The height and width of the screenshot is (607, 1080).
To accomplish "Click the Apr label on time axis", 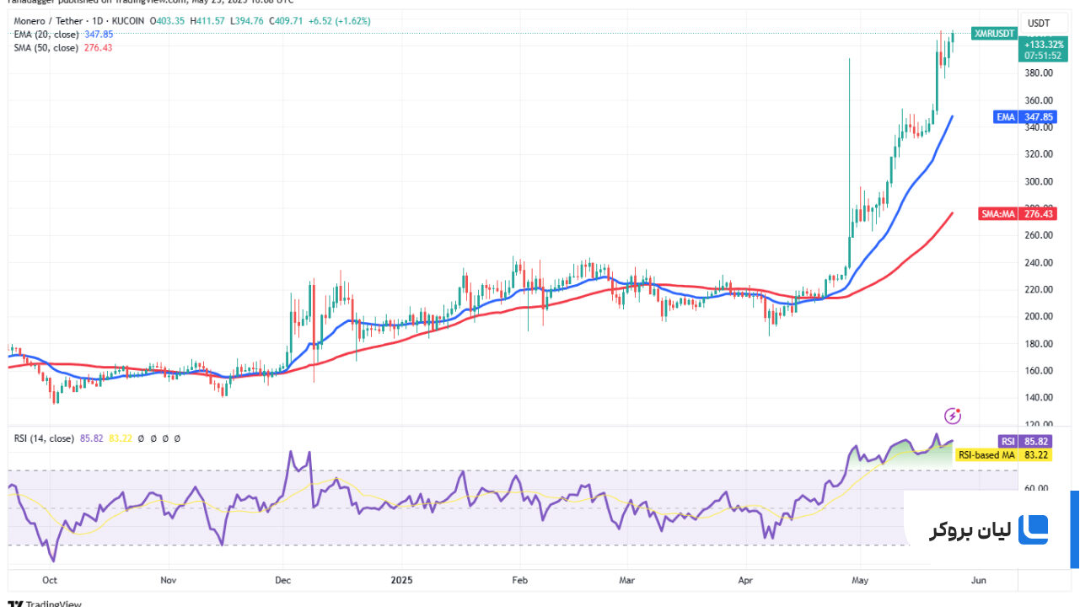I will point(745,581).
